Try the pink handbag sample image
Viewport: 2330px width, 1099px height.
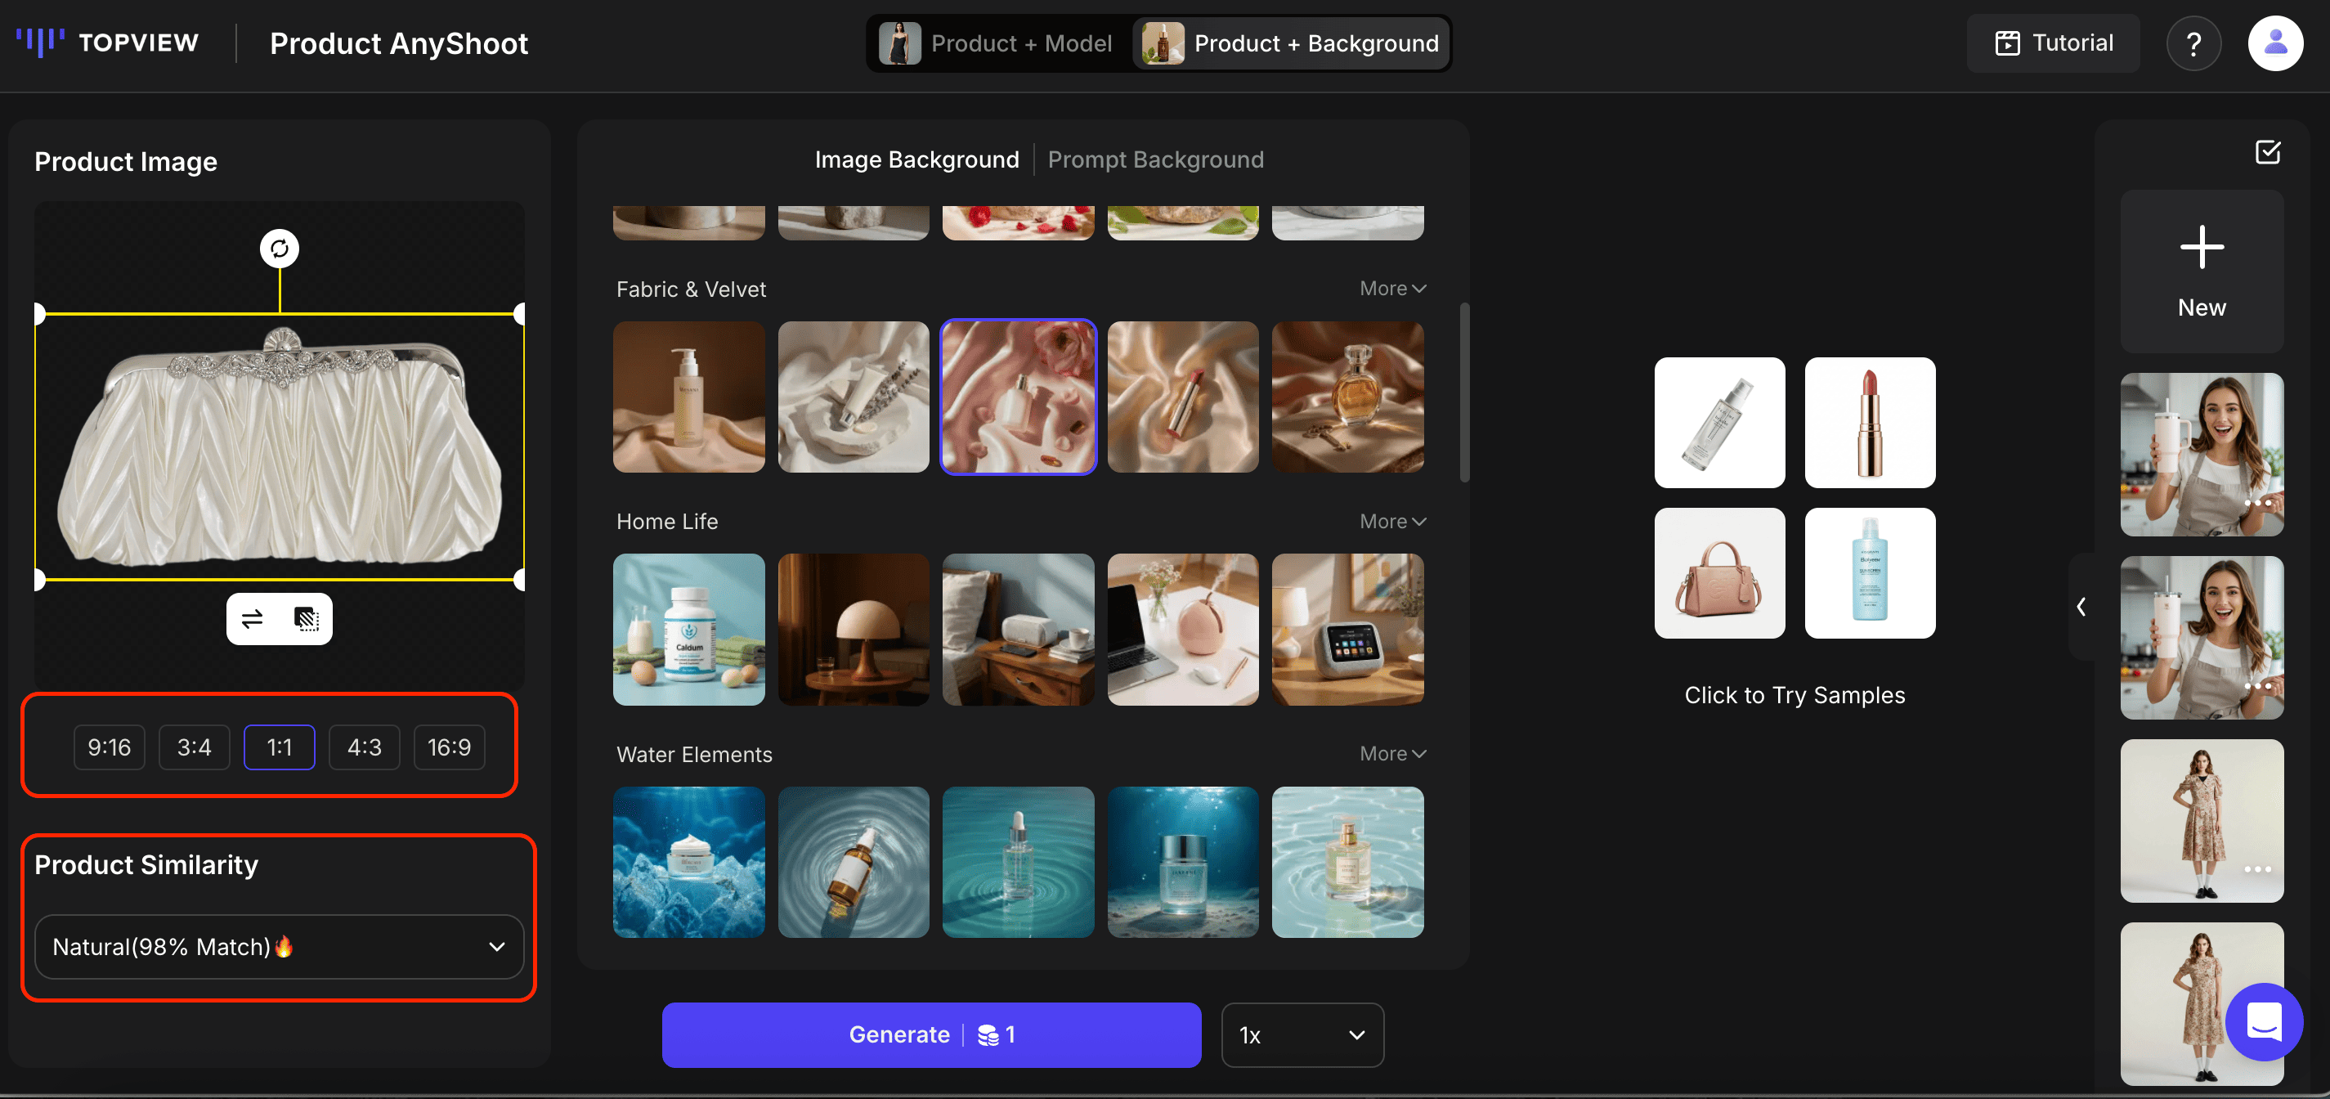(1718, 572)
